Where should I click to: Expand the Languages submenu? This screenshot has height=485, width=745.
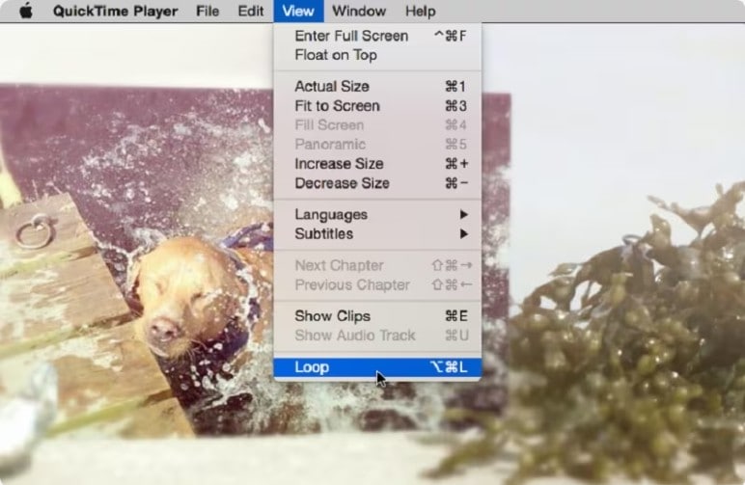[x=377, y=214]
